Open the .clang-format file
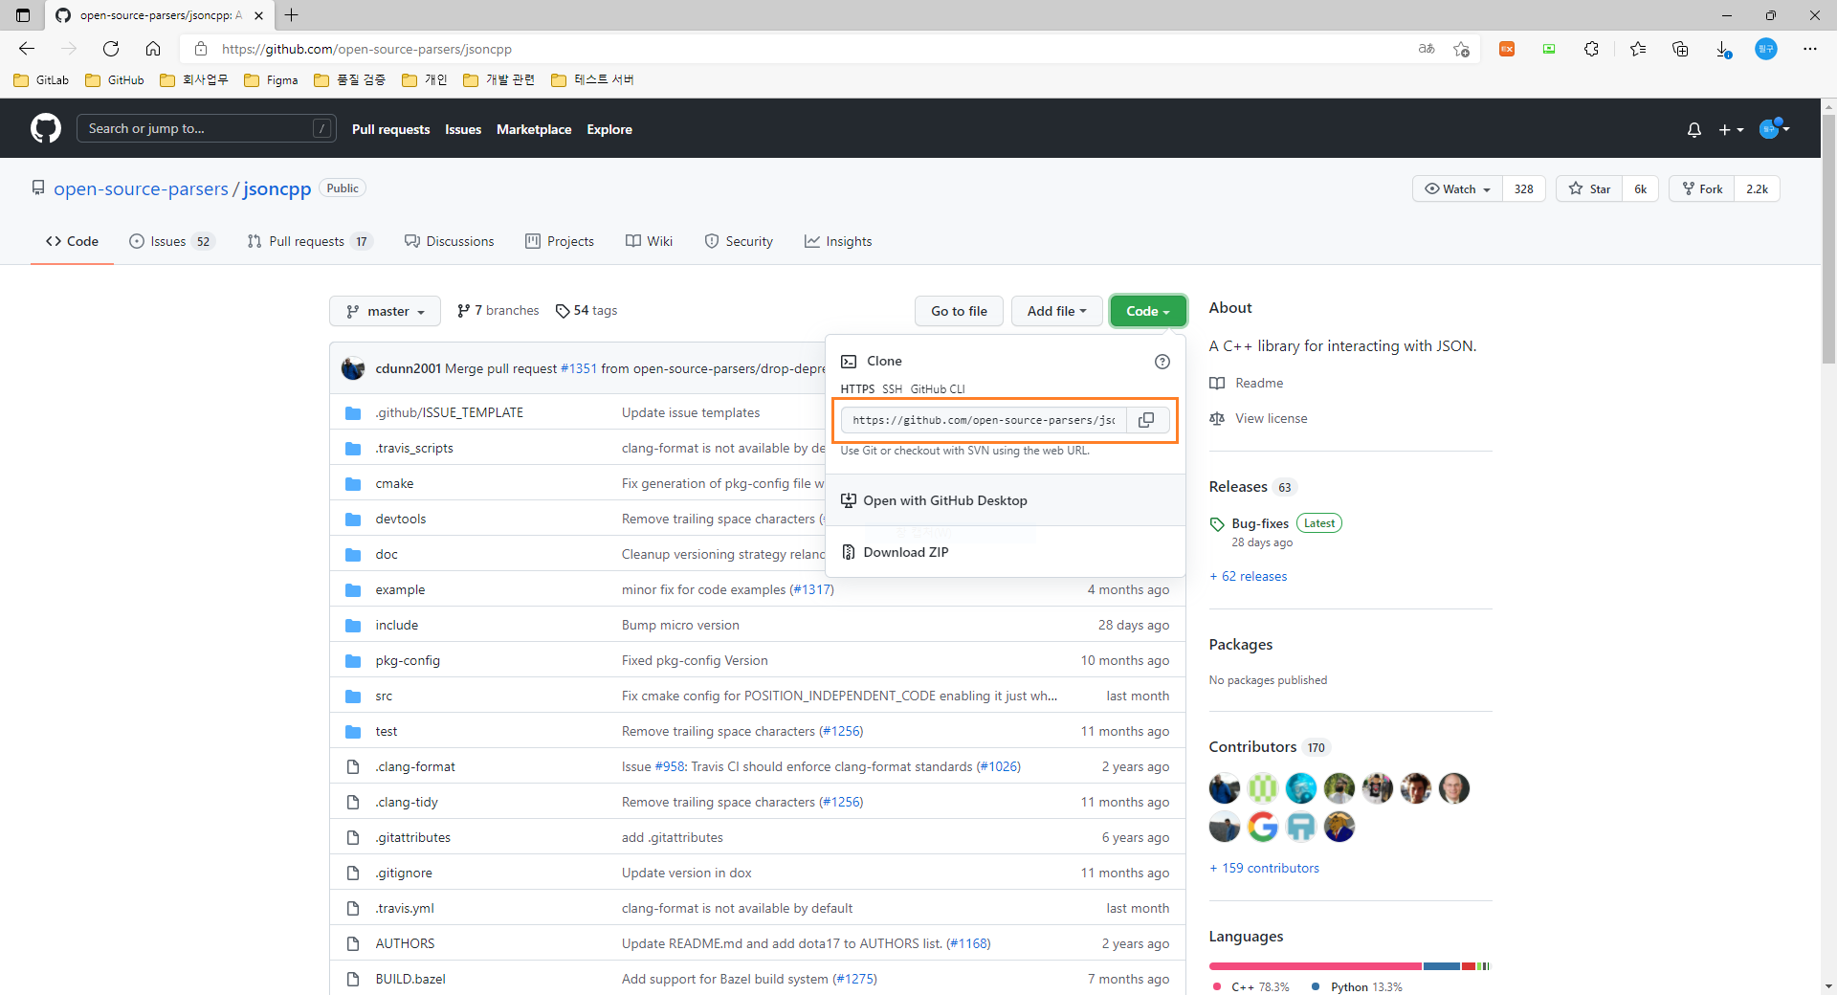The image size is (1837, 995). tap(415, 766)
